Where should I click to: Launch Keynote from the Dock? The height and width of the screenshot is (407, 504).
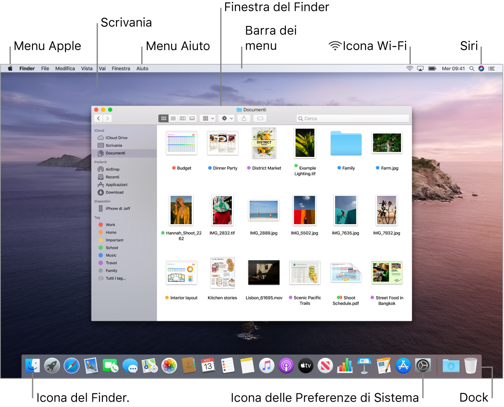point(364,365)
